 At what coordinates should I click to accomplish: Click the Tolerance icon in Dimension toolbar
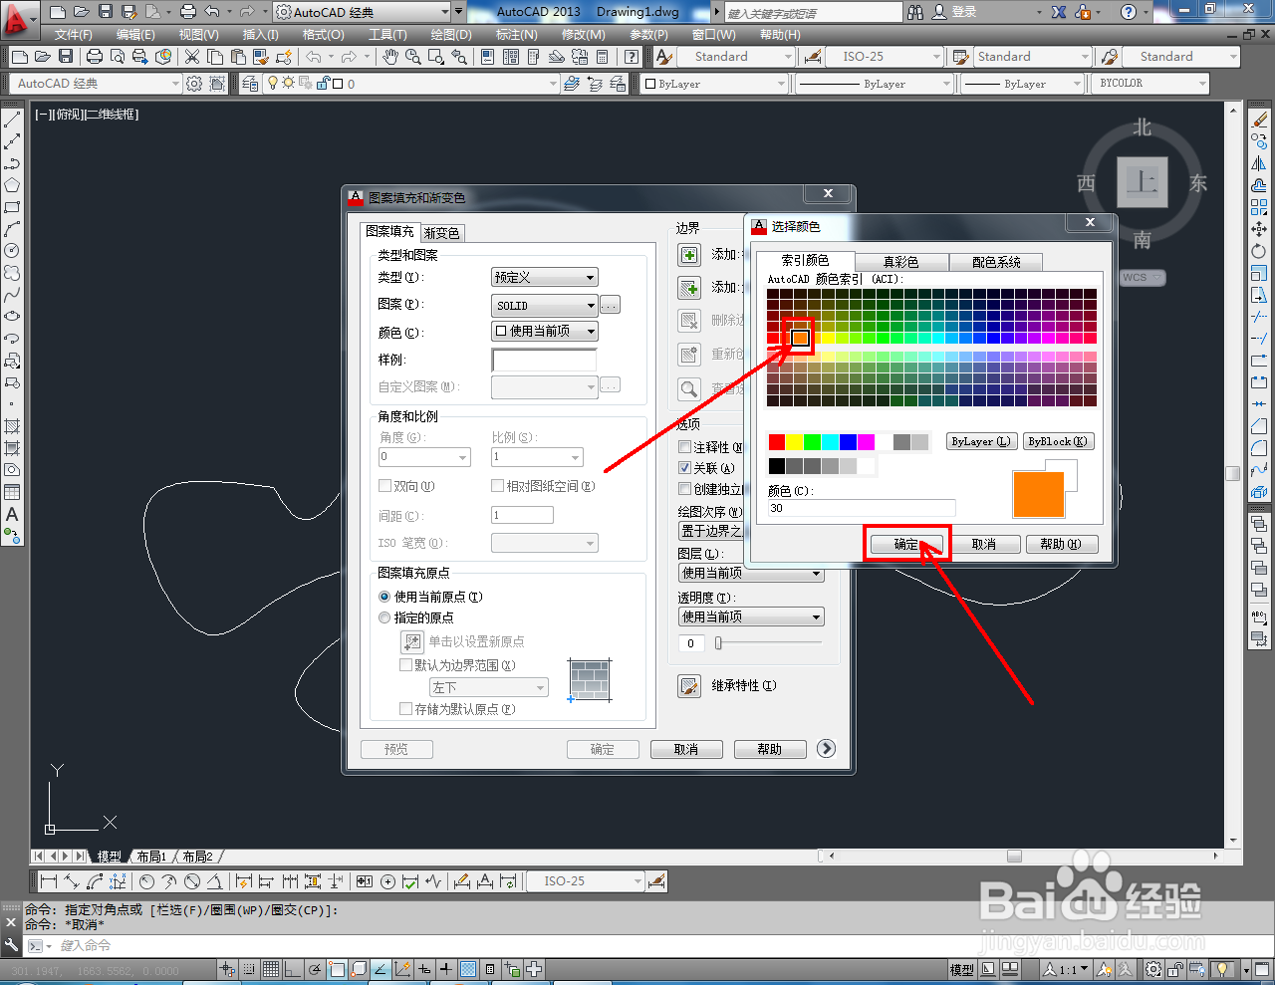click(x=365, y=881)
